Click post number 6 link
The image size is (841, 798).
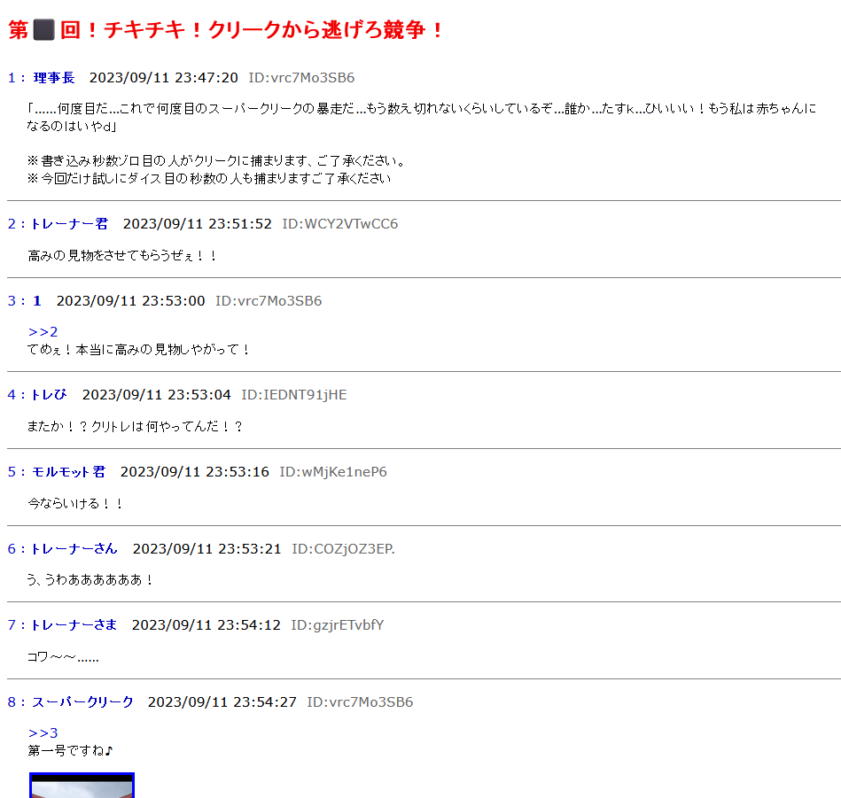point(12,548)
